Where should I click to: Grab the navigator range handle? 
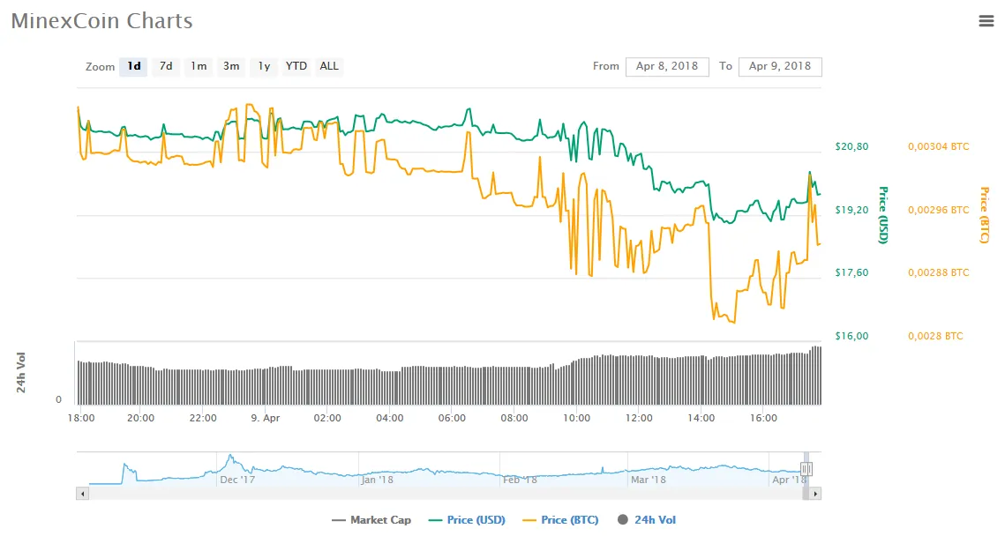(x=806, y=469)
